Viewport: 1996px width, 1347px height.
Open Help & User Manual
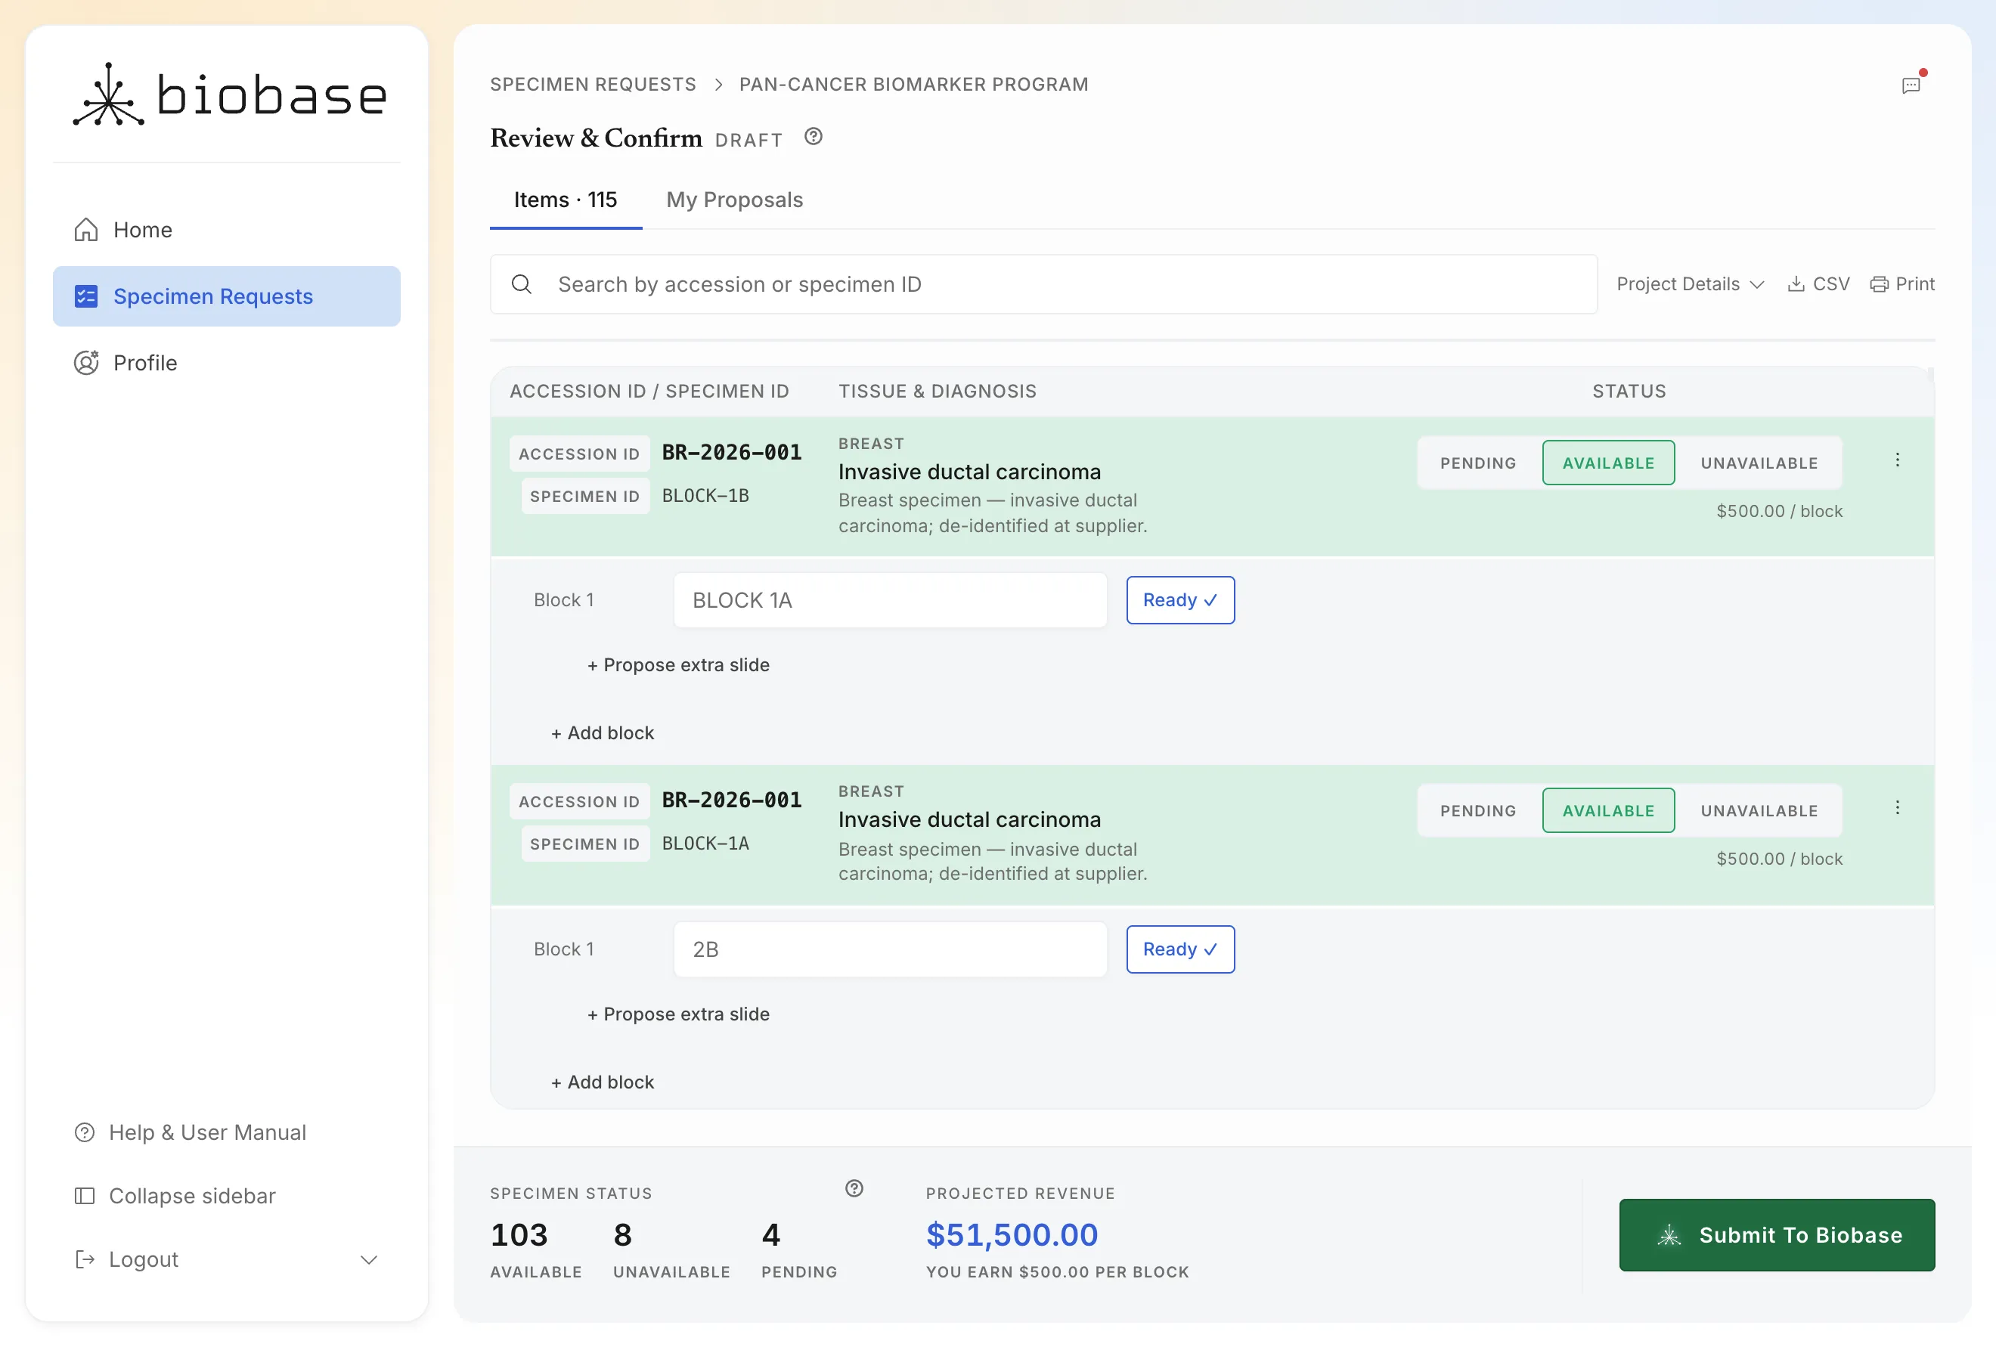pos(191,1132)
